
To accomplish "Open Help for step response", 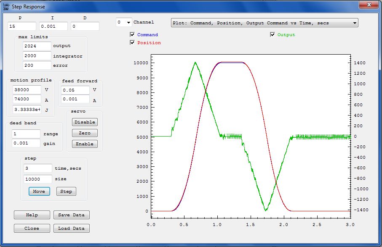I will pyautogui.click(x=32, y=215).
